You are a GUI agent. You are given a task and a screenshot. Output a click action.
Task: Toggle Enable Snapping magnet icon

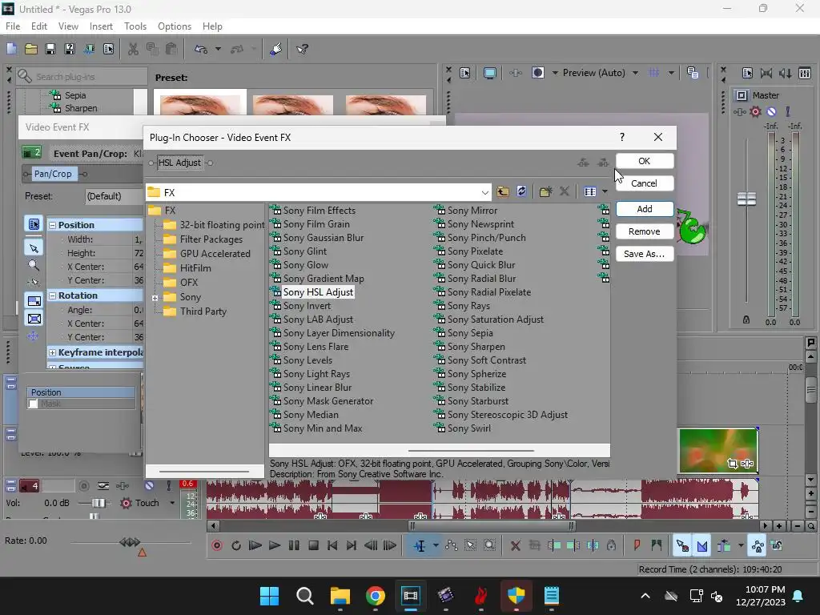coord(682,546)
